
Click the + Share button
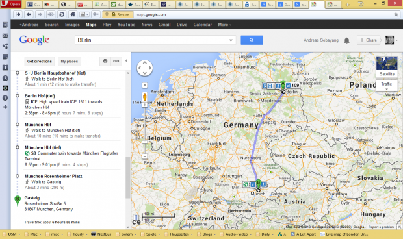click(369, 40)
